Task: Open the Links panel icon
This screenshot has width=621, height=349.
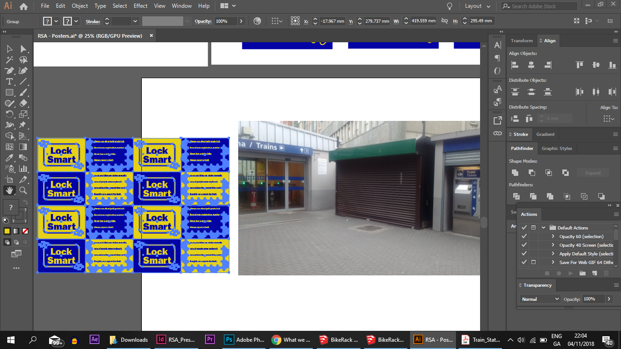Action: [x=498, y=134]
